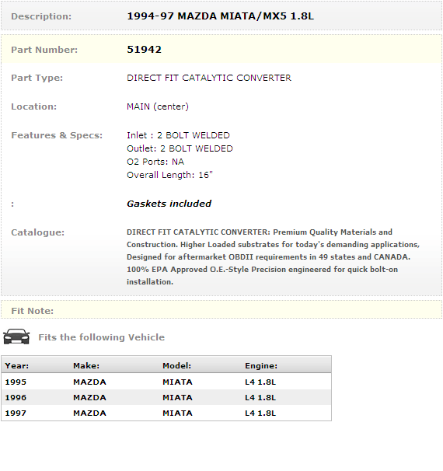
Task: Click the Outlet: 2 BOLT WELDED spec
Action: pyautogui.click(x=180, y=148)
